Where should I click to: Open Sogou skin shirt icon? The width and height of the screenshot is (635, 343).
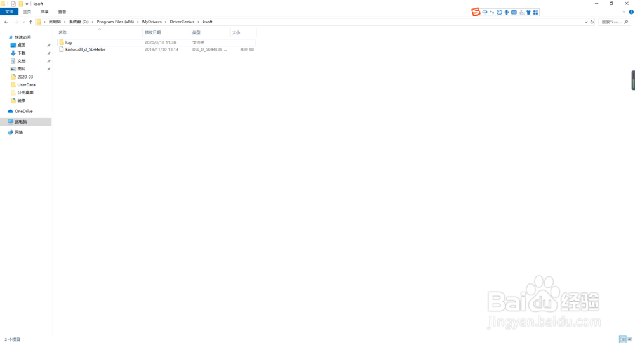[x=528, y=12]
